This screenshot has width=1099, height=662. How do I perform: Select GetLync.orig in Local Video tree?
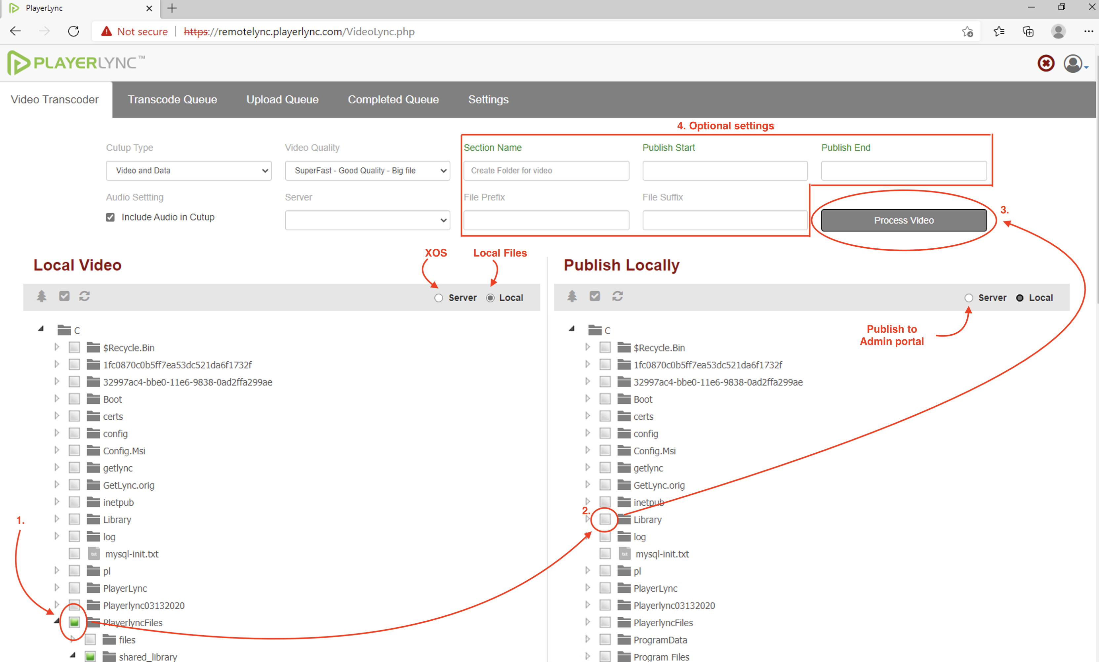click(129, 485)
